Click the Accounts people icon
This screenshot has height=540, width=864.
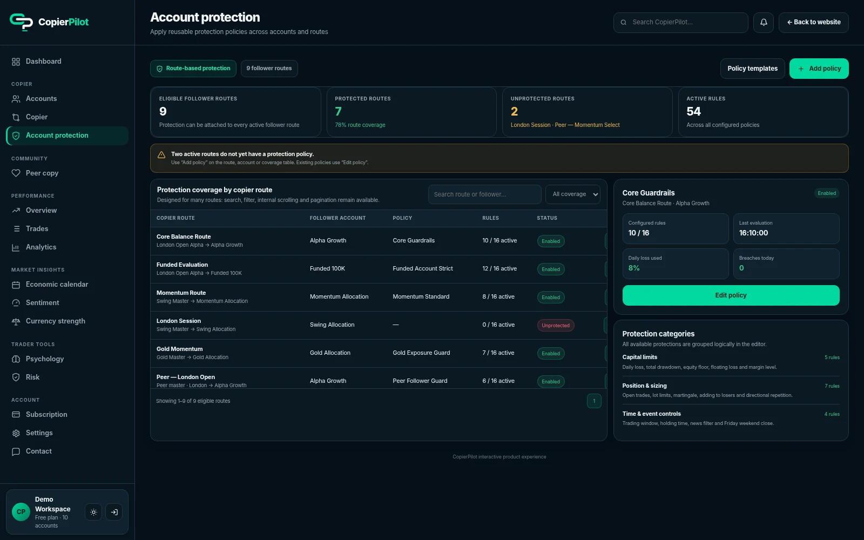tap(16, 99)
